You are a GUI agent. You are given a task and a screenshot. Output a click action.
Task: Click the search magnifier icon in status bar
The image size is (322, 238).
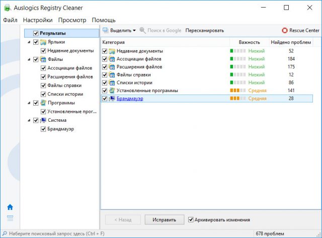(4, 234)
